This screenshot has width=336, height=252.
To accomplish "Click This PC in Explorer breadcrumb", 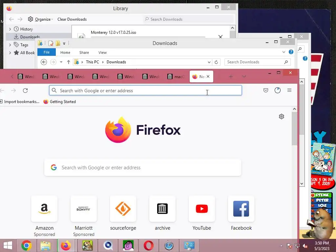I will click(x=92, y=62).
